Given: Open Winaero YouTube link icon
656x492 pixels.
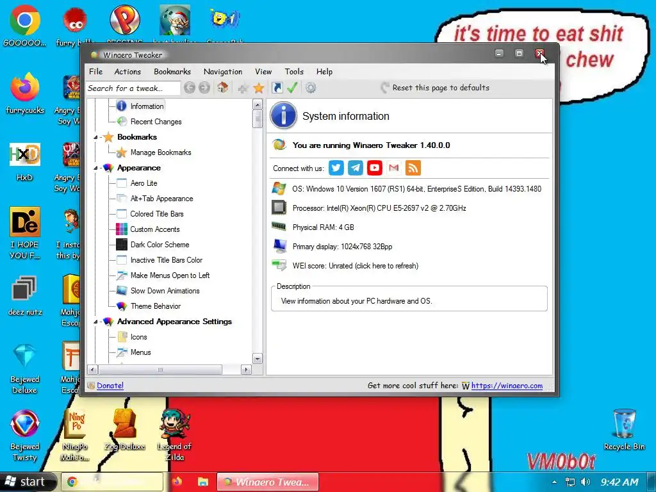Looking at the screenshot, I should (x=374, y=168).
